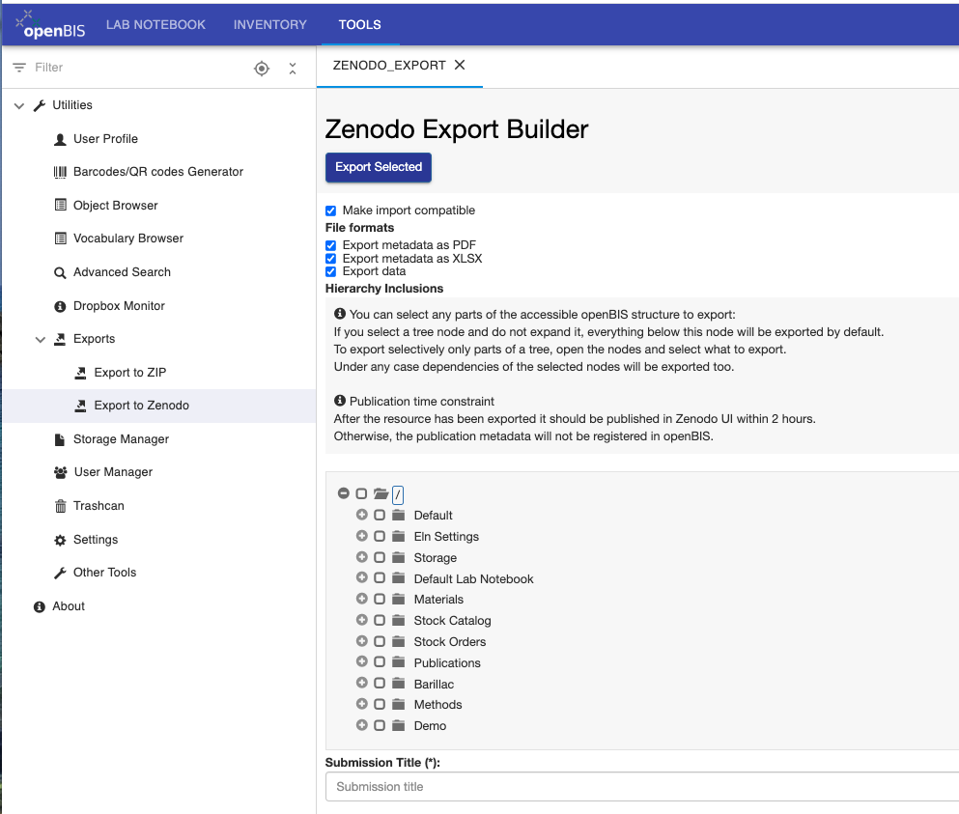The image size is (959, 814).
Task: Click the barcode generator icon
Action: click(x=60, y=172)
